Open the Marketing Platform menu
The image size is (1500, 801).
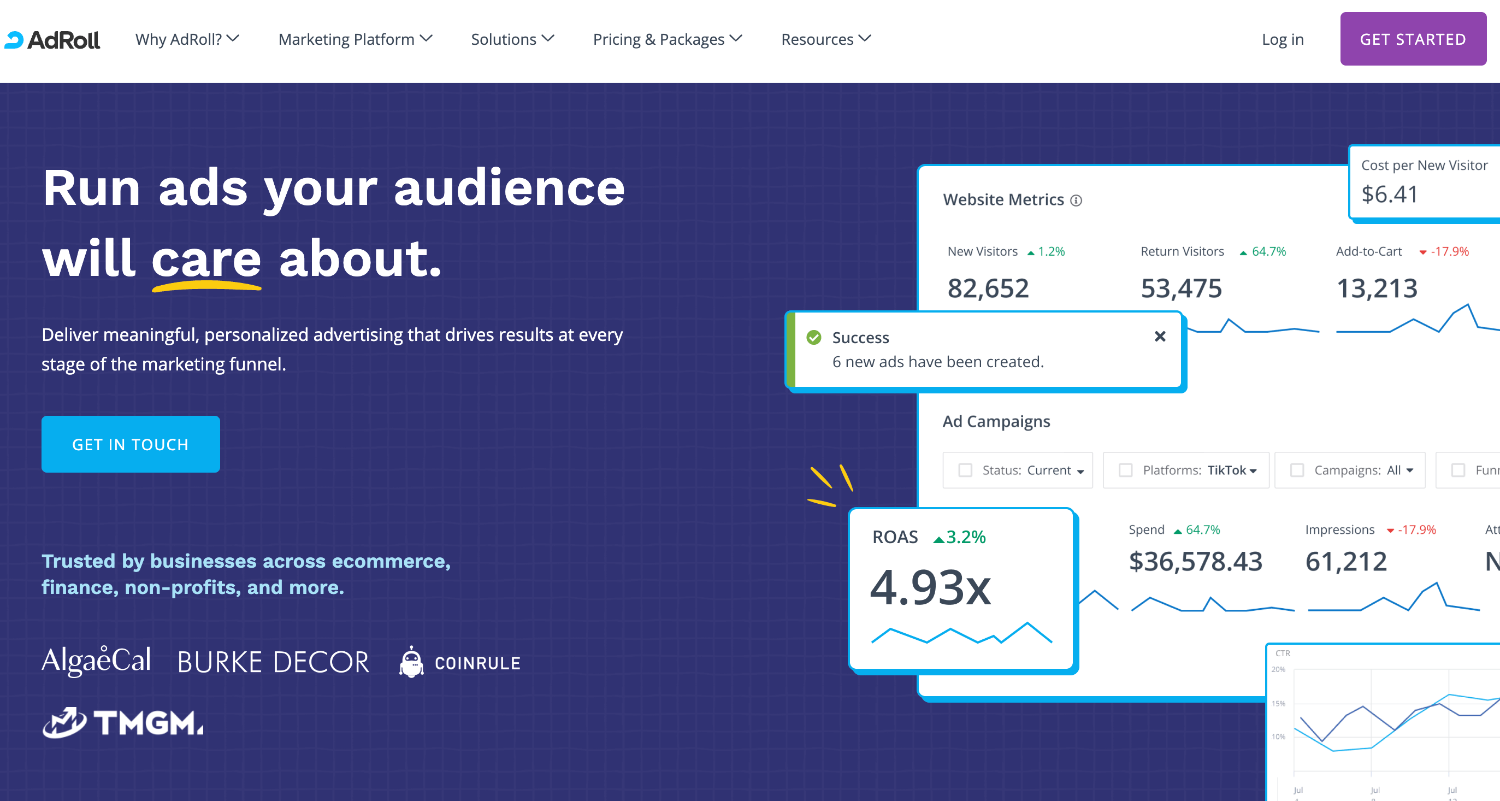[x=355, y=39]
